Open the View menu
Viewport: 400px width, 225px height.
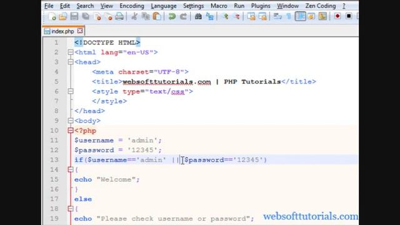[x=107, y=6]
